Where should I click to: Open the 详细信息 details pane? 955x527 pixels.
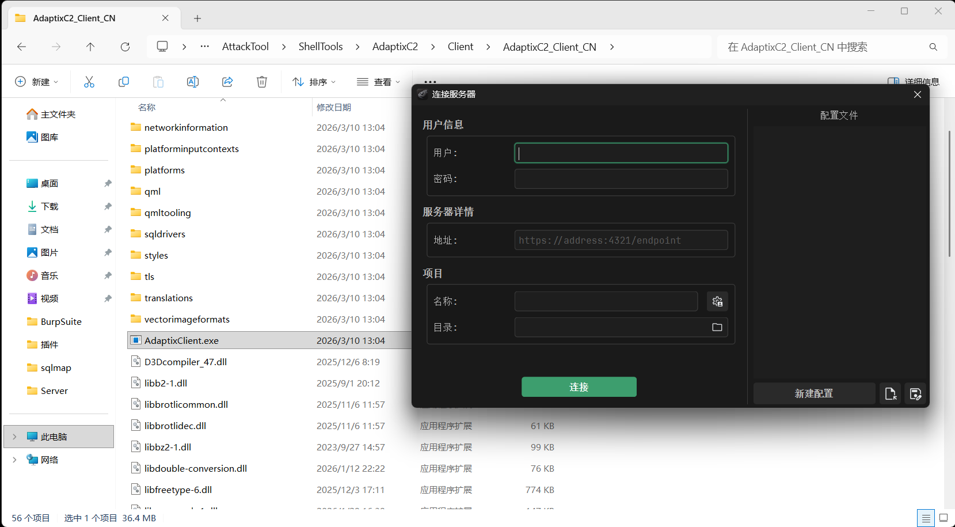pyautogui.click(x=914, y=81)
